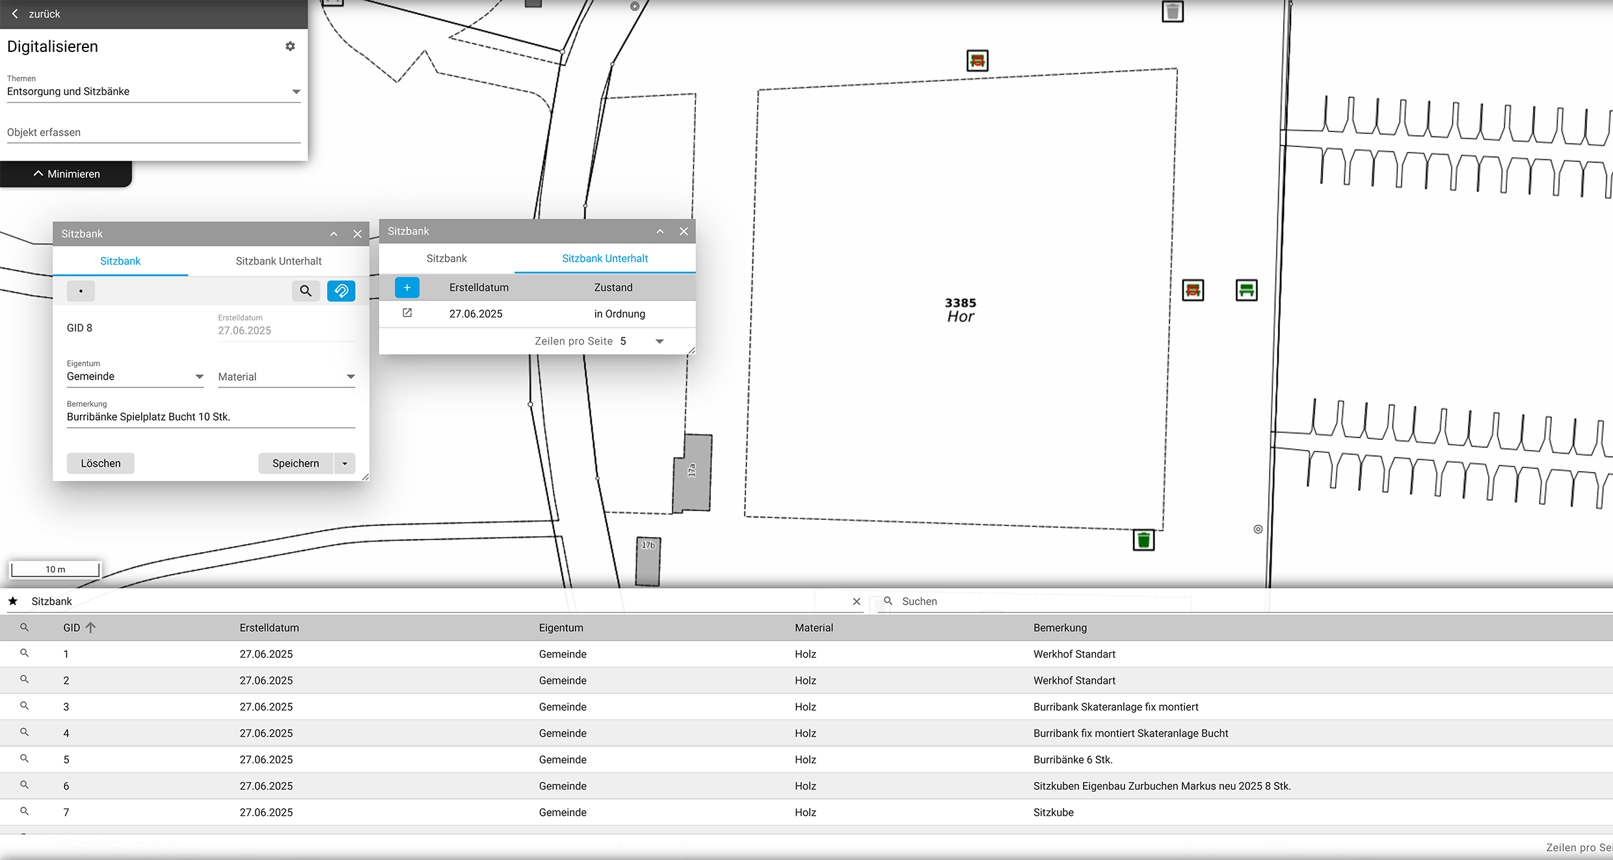Zoom to GID 3 row magnifier
The height and width of the screenshot is (860, 1613).
click(x=24, y=706)
